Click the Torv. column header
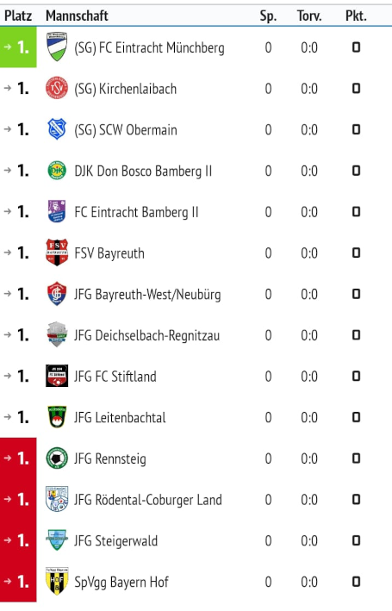 click(309, 16)
